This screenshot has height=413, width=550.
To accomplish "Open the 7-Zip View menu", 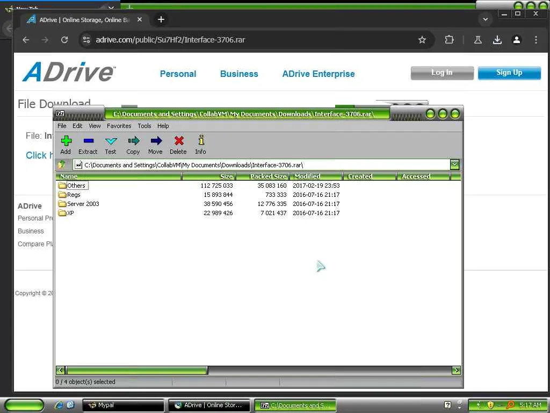I will (x=95, y=126).
